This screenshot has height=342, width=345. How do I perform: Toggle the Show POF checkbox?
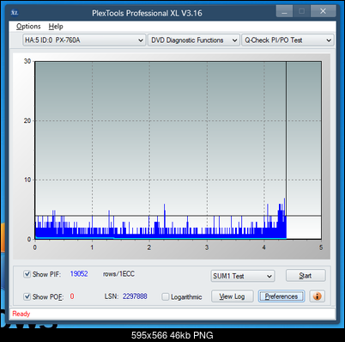[x=27, y=296]
